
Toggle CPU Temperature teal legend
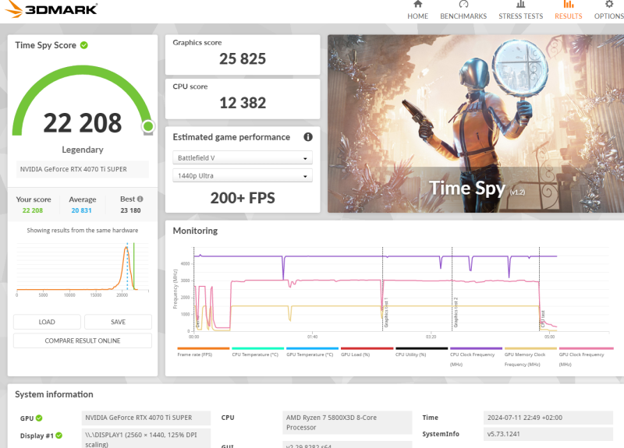(x=257, y=352)
